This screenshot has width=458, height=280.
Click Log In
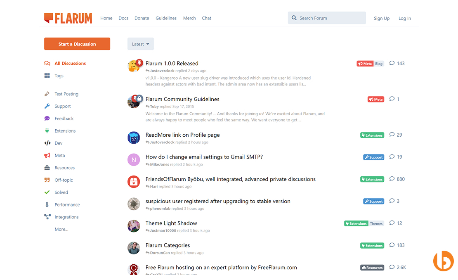pyautogui.click(x=404, y=18)
